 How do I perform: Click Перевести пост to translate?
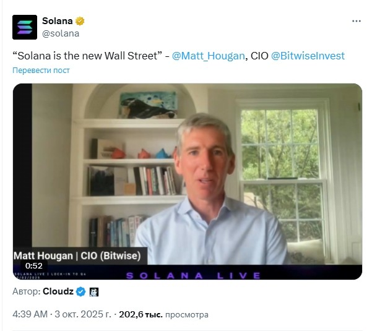pos(41,71)
